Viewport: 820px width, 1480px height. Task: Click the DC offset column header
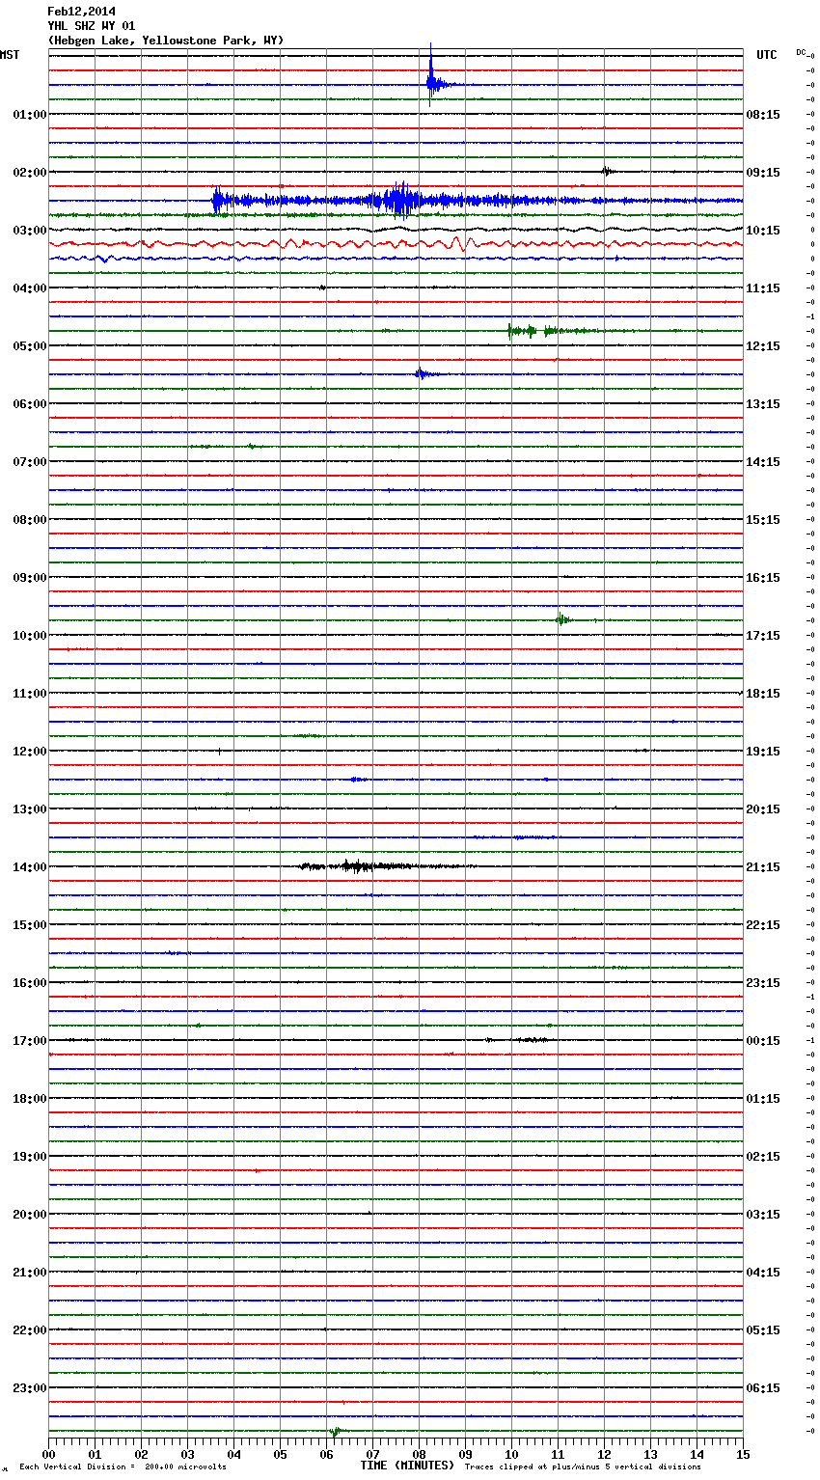[x=801, y=52]
